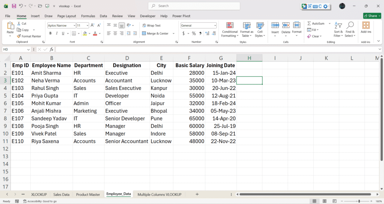Select Normal view button in status bar

coord(315,201)
